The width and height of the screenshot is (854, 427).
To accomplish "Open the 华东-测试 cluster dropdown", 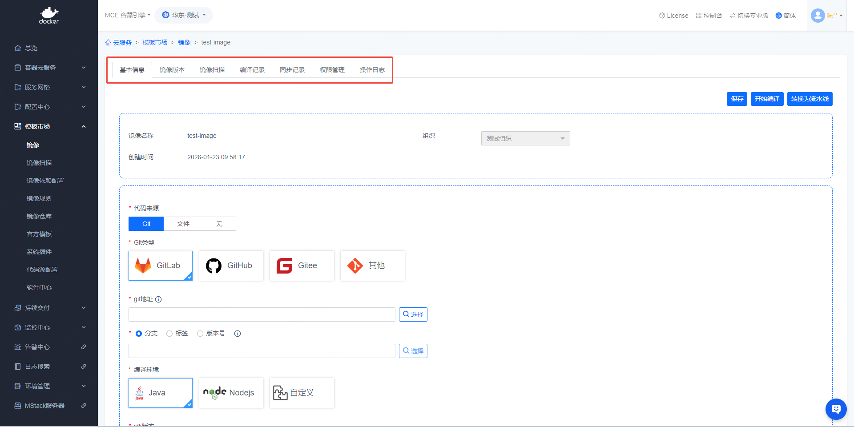I will click(x=184, y=15).
